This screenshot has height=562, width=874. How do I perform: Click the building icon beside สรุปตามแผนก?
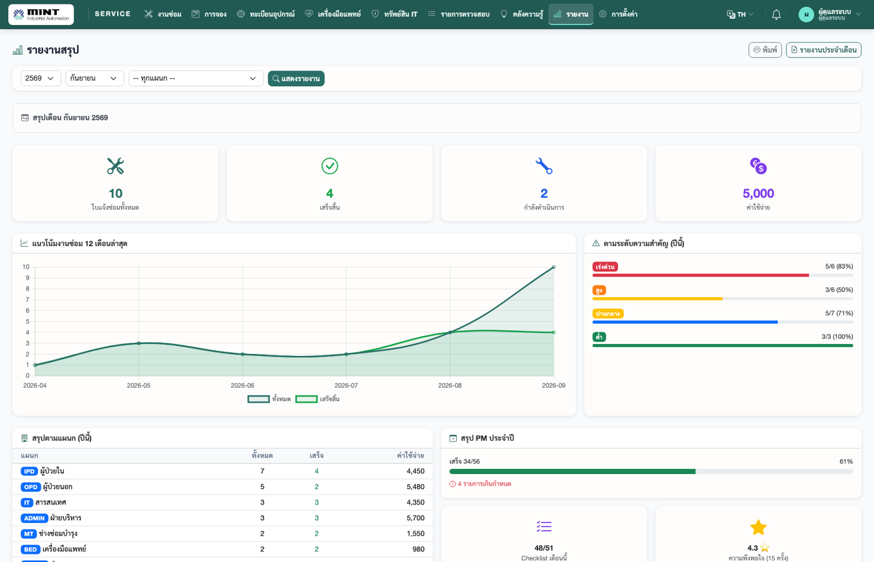24,438
